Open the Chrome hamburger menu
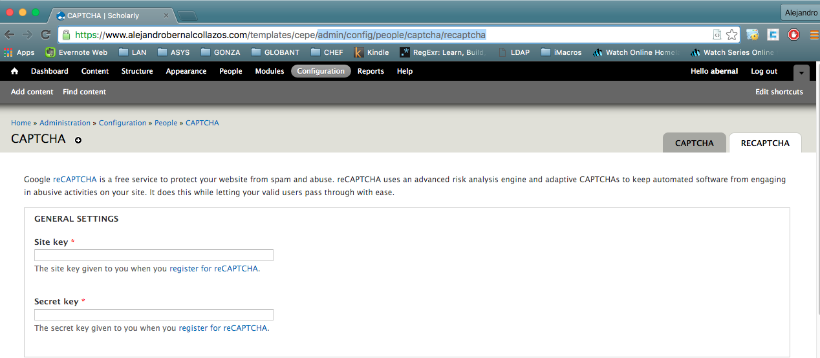Viewport: 820px width, 358px height. [x=813, y=35]
